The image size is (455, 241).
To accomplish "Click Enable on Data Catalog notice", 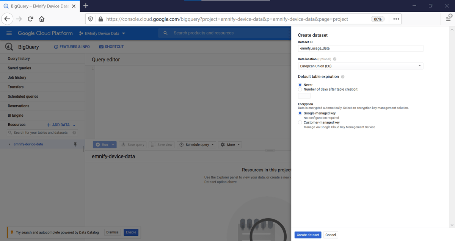I will (x=131, y=232).
